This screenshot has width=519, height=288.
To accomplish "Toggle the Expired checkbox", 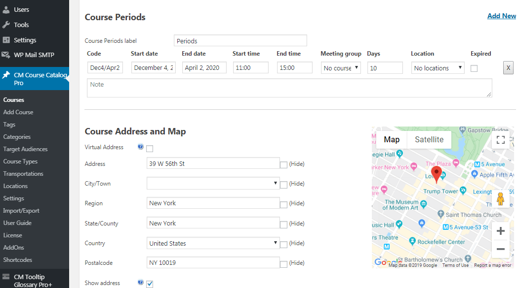I will [474, 68].
